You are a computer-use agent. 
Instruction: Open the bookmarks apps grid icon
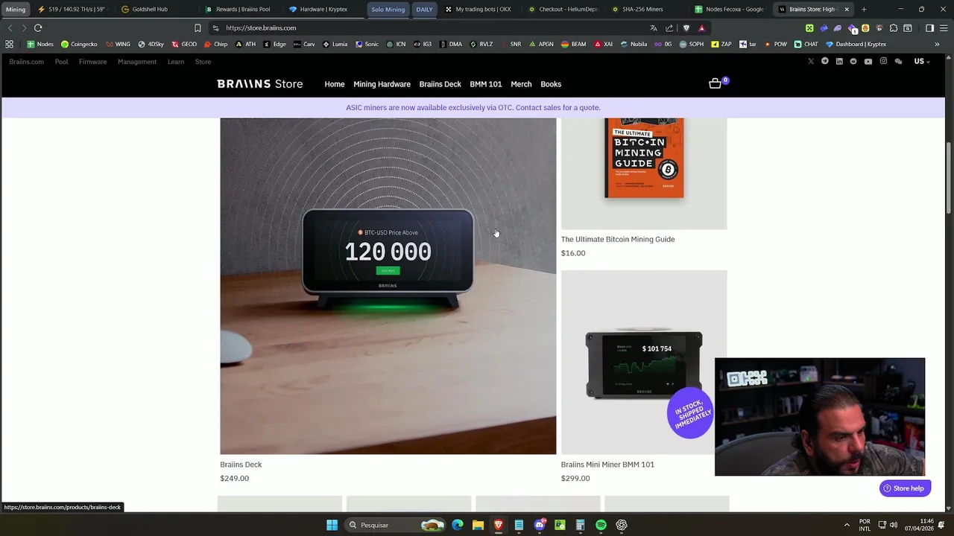point(9,44)
